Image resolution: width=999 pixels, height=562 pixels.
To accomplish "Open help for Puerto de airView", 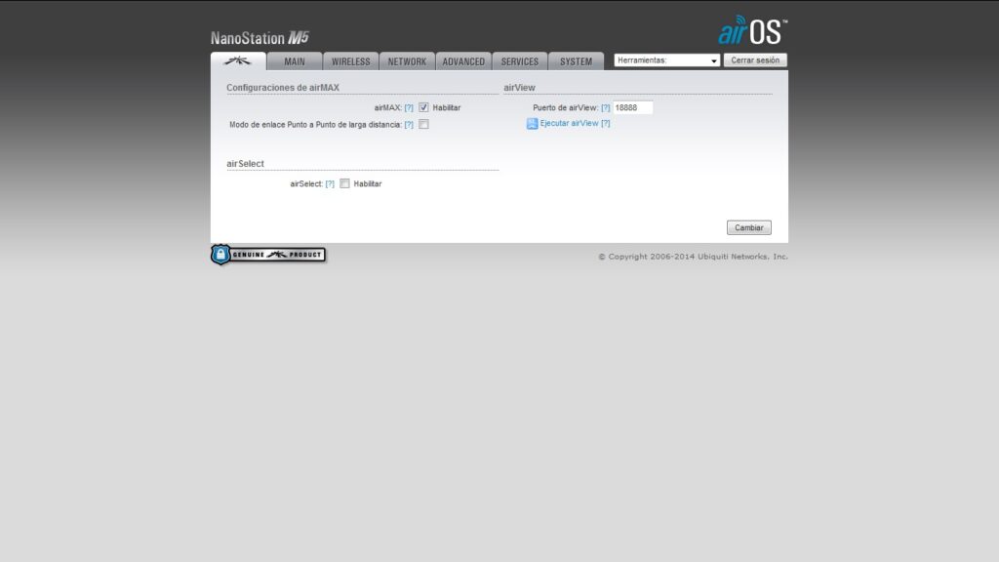I will click(605, 107).
